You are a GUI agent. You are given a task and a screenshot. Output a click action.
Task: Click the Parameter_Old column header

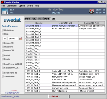[x=65, y=23]
